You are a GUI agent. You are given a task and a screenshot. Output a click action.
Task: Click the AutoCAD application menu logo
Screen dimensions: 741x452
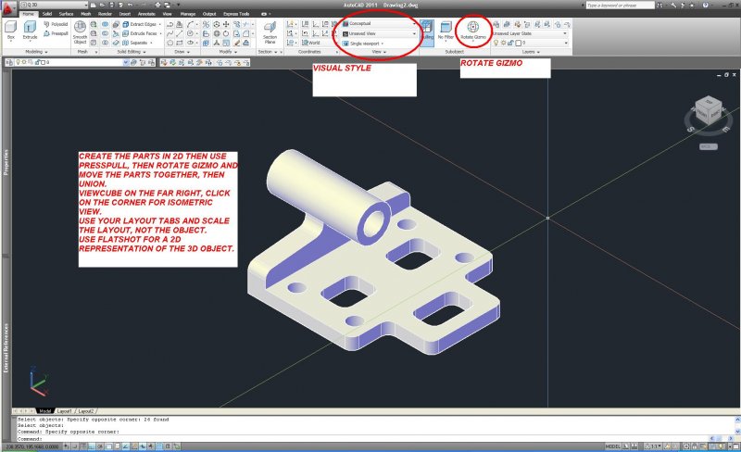tap(8, 8)
